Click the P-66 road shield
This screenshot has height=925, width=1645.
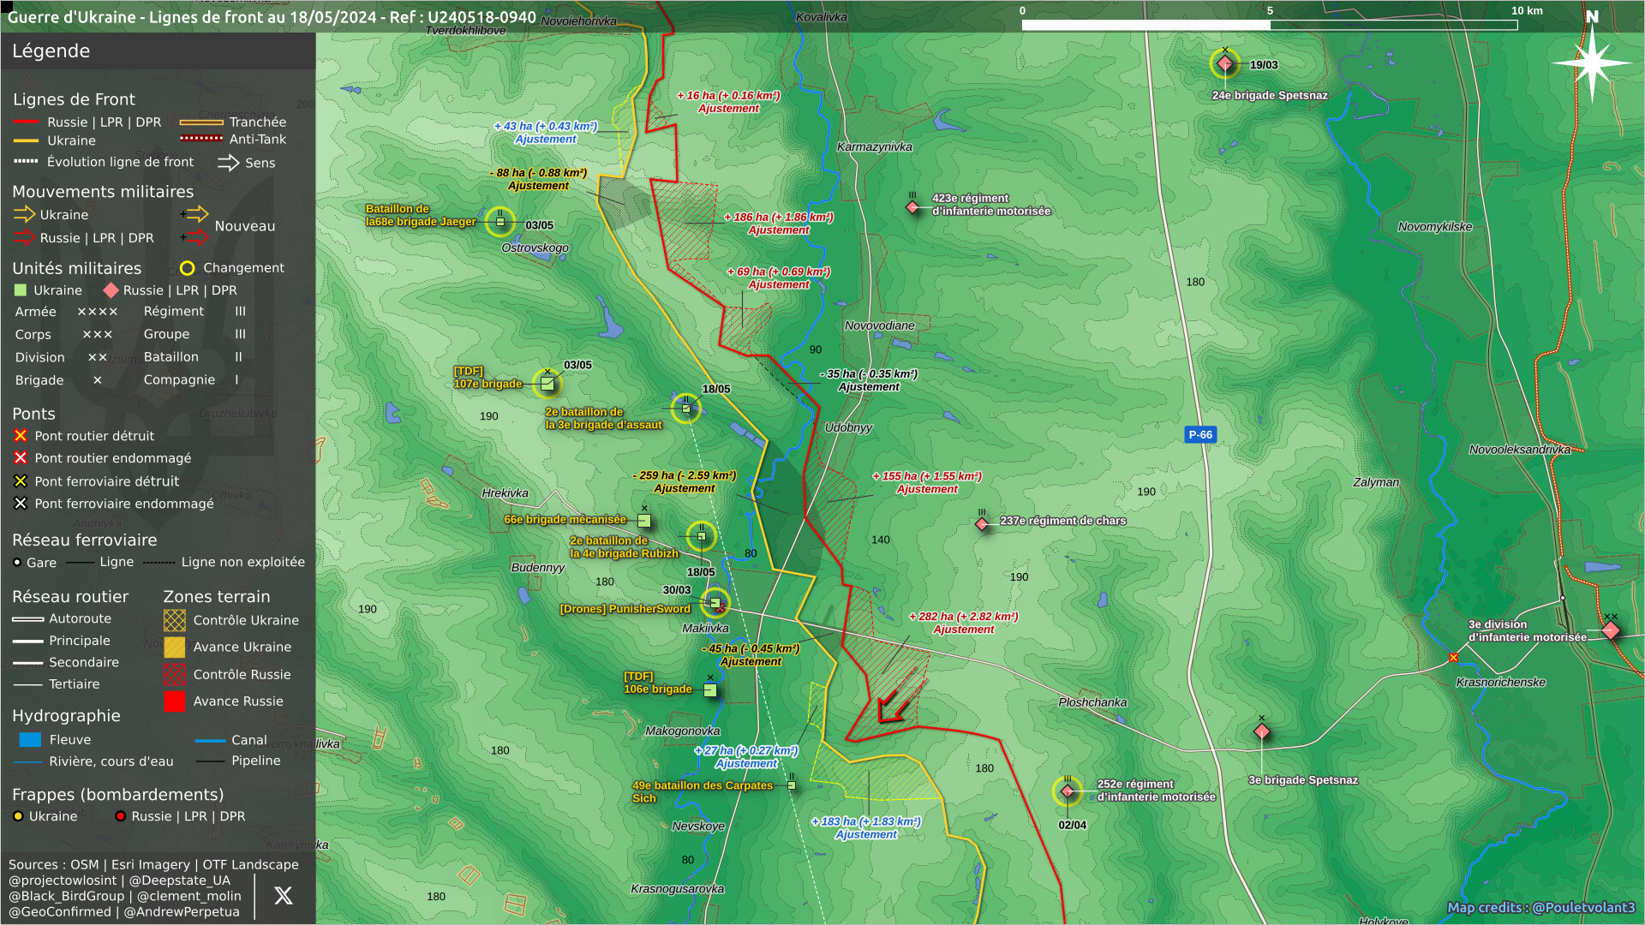(x=1199, y=434)
